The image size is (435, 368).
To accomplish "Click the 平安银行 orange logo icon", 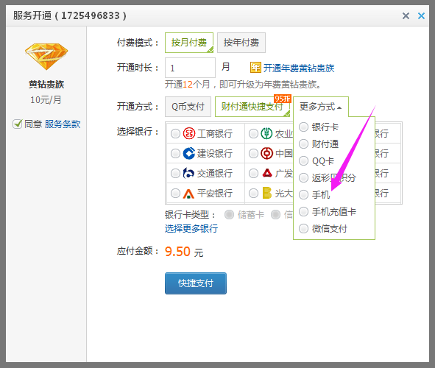I will 188,194.
